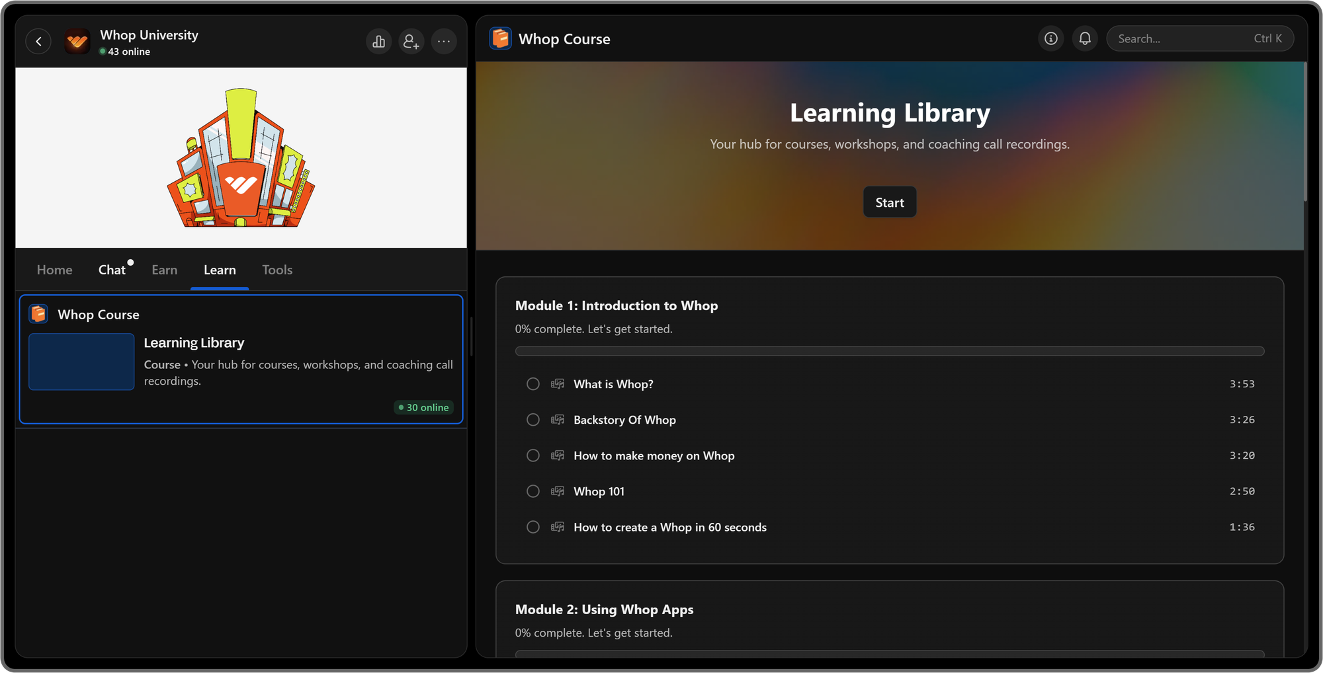The height and width of the screenshot is (673, 1323).
Task: Click the right panel vertical scrollbar
Action: click(1305, 132)
